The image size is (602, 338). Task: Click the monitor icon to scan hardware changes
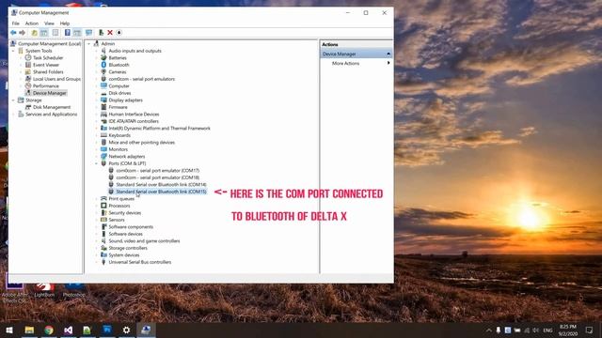(89, 33)
